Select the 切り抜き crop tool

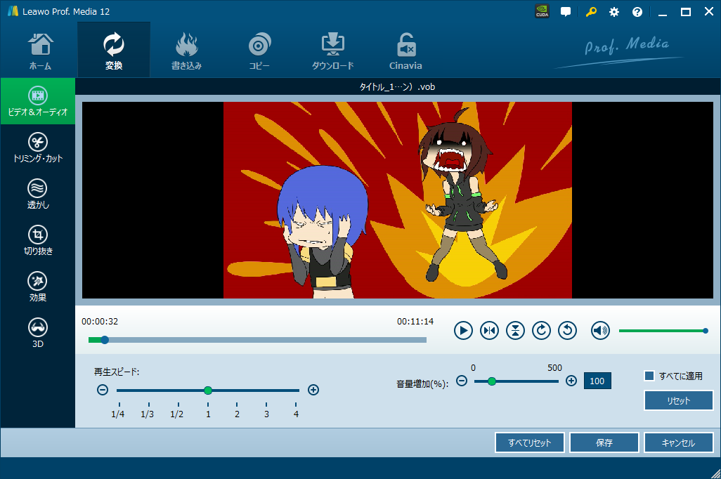click(x=38, y=241)
